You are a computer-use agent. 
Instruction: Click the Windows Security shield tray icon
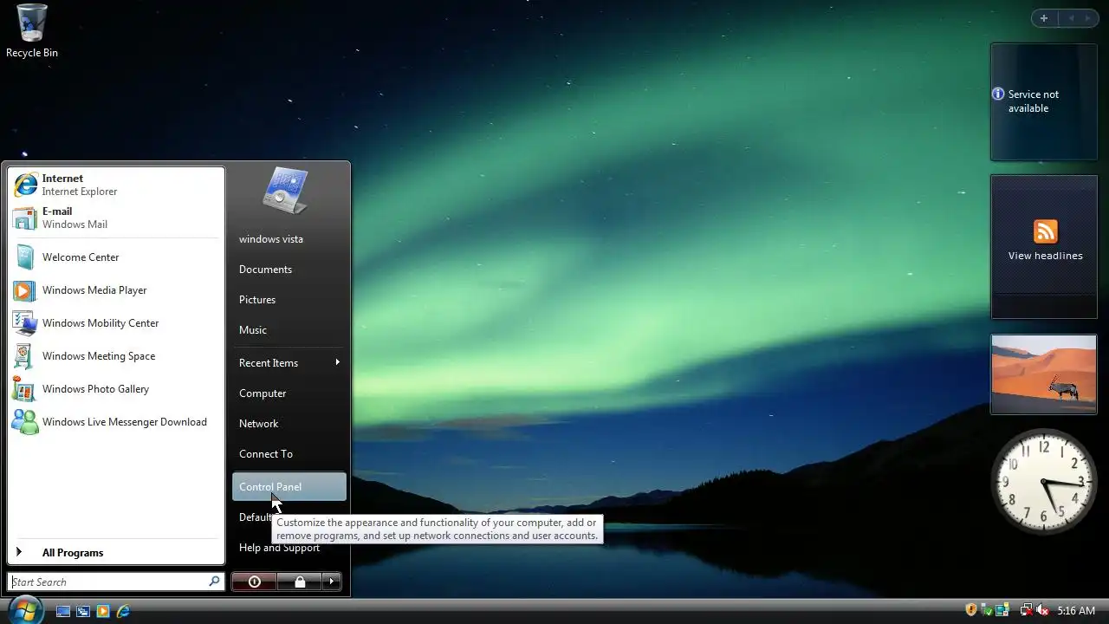(x=971, y=610)
